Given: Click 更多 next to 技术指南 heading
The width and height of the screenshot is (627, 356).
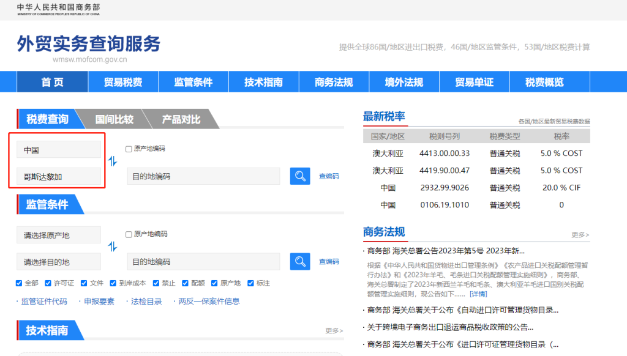Looking at the screenshot, I should (334, 331).
